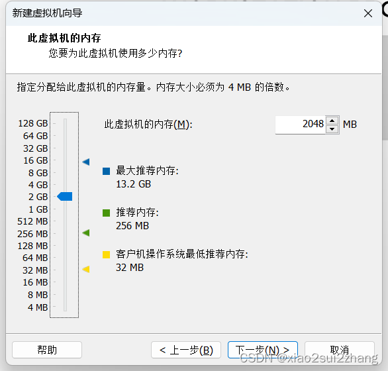Close the new virtual machine wizard window

click(x=368, y=13)
